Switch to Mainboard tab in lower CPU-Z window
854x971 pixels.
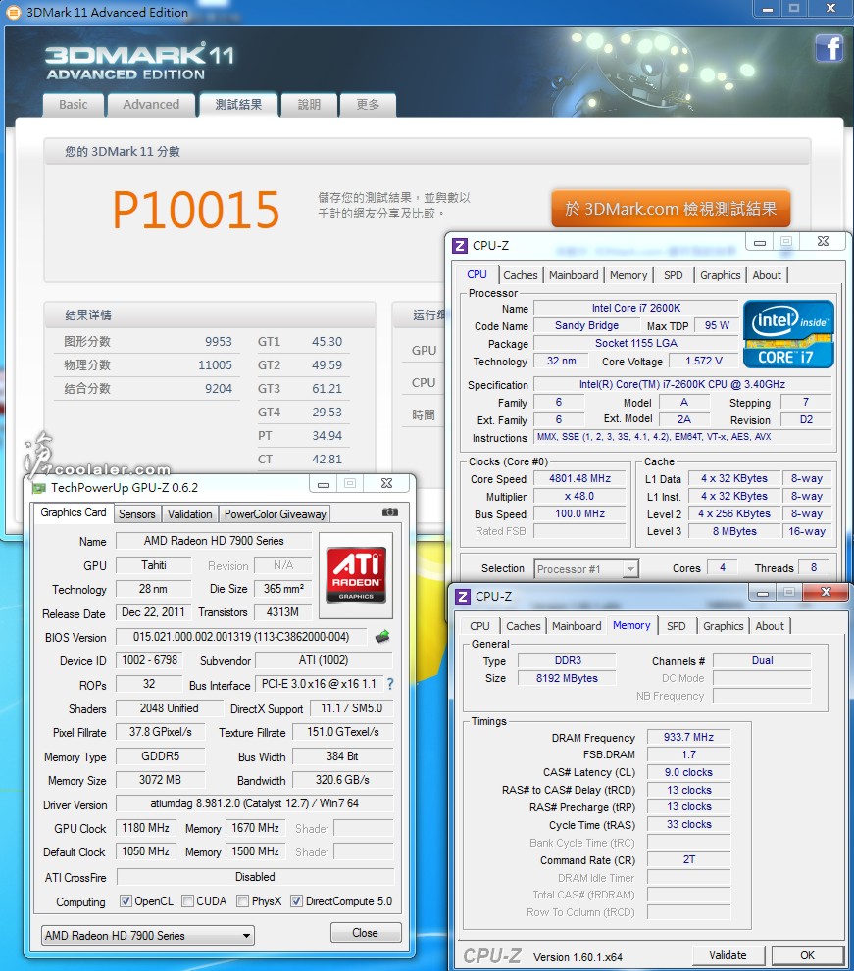pos(577,626)
